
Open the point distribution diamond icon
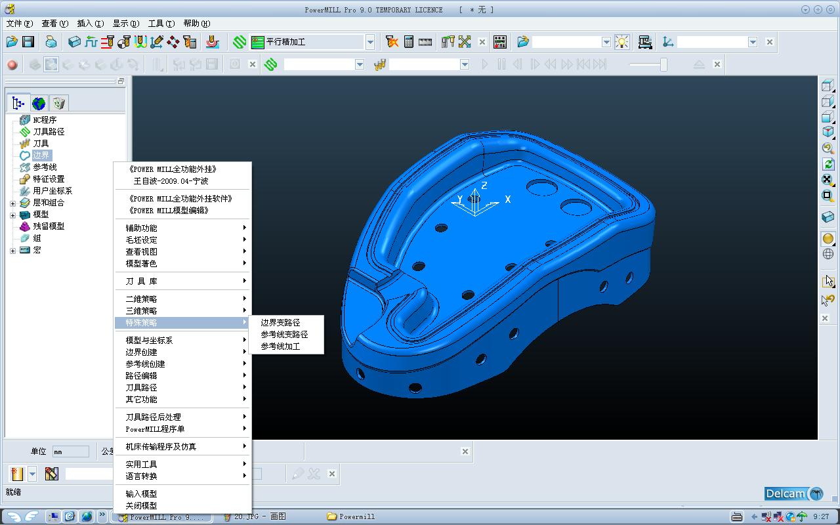coord(173,42)
